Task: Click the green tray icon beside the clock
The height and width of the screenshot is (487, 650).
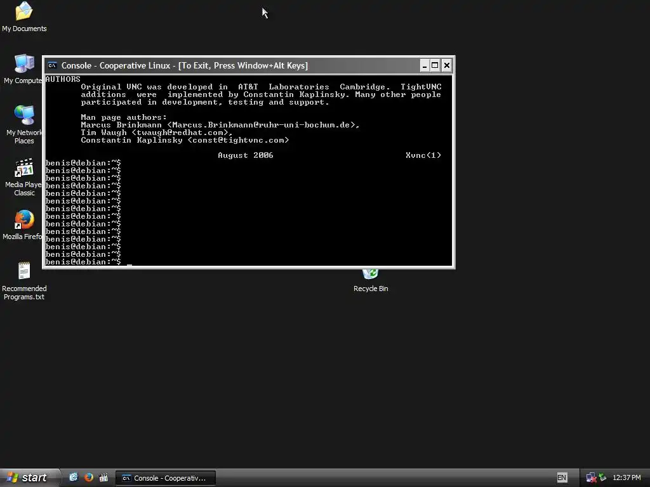Action: pyautogui.click(x=603, y=478)
